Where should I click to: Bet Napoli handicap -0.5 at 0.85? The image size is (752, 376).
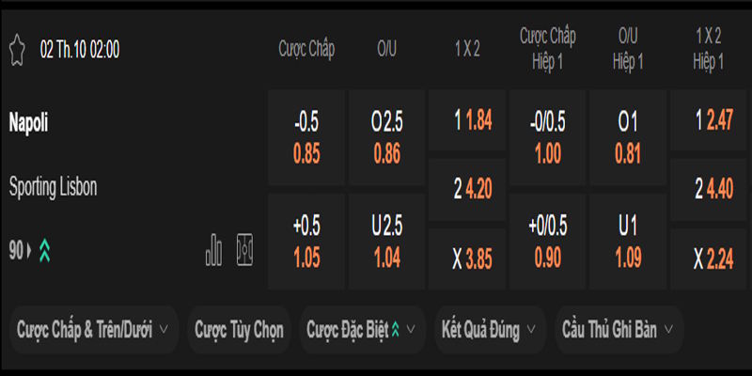pyautogui.click(x=306, y=137)
